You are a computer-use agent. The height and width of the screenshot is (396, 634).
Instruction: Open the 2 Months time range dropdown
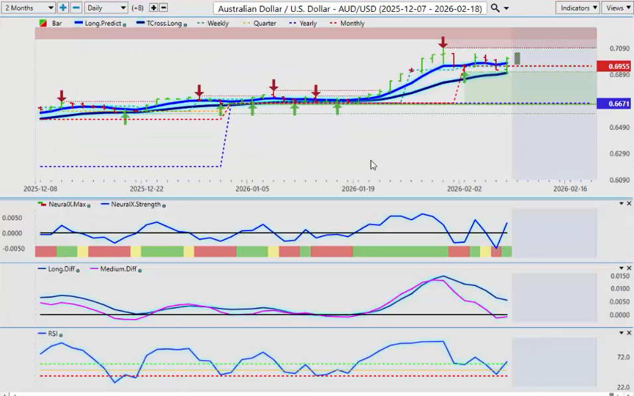(29, 8)
